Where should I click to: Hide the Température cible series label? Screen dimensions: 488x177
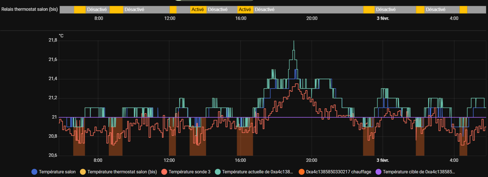pos(419,172)
